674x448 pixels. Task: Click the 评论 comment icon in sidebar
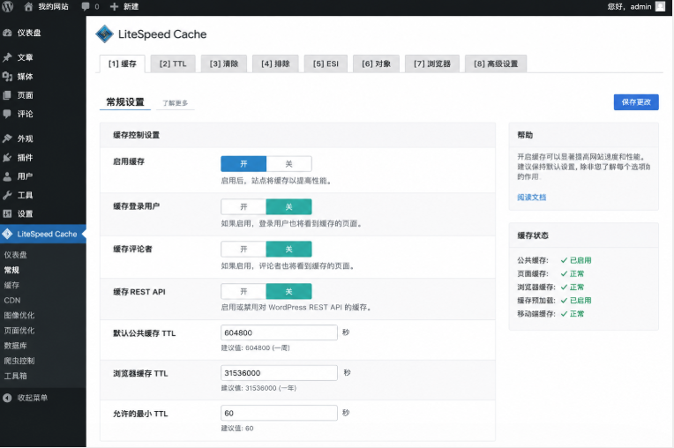[7, 114]
